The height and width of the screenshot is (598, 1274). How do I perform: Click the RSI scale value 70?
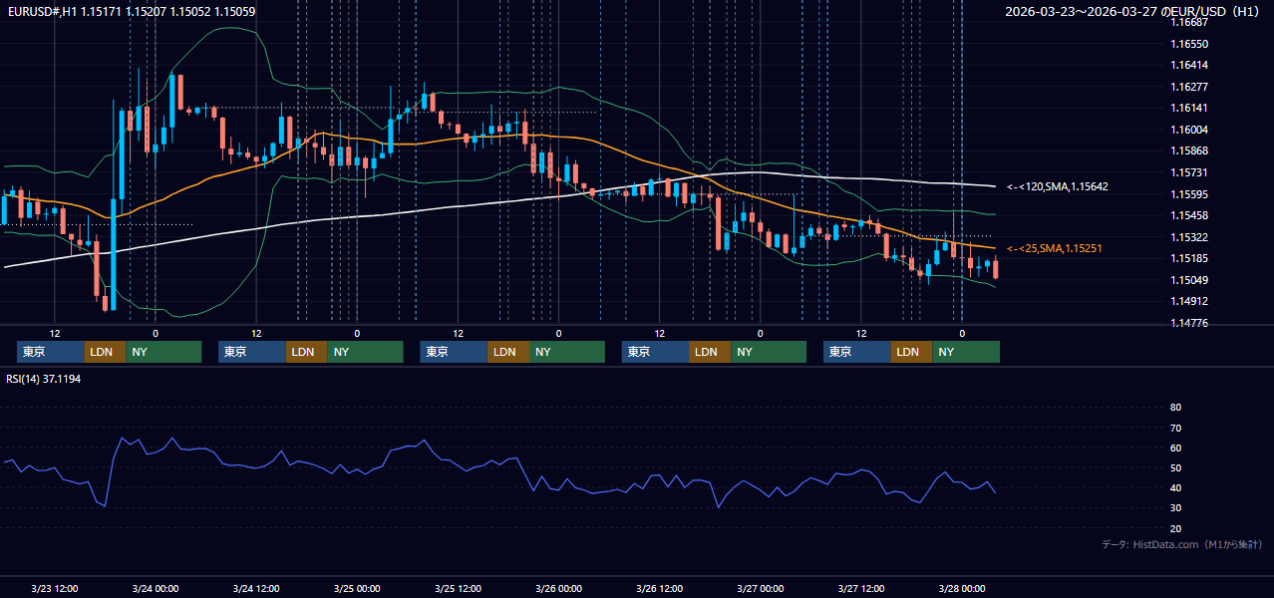click(1175, 428)
